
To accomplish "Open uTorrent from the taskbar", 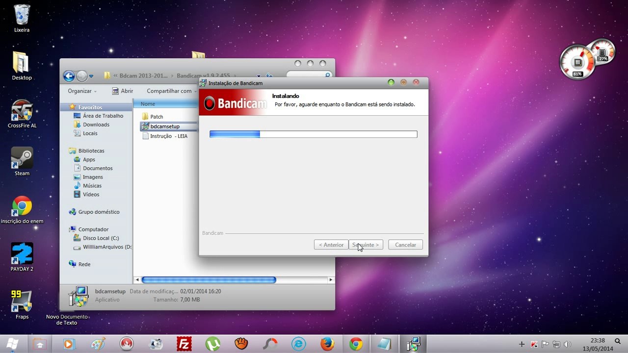I will pos(212,344).
